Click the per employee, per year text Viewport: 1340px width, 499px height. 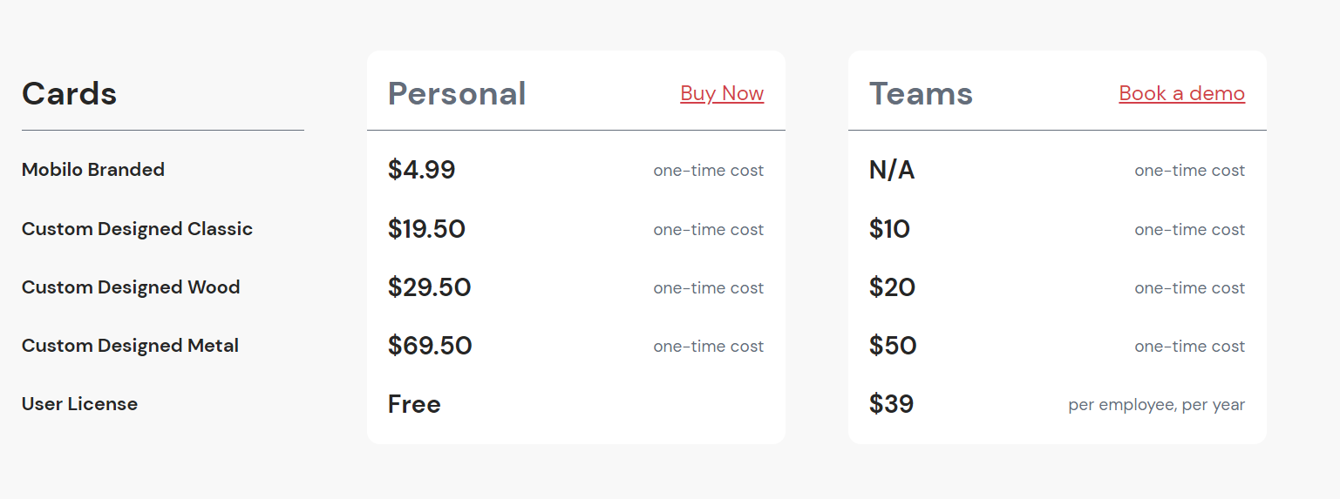coord(1156,405)
